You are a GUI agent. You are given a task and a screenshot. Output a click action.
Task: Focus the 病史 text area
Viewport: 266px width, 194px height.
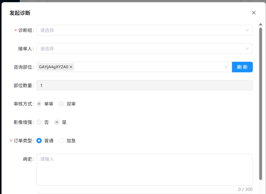pos(144,170)
